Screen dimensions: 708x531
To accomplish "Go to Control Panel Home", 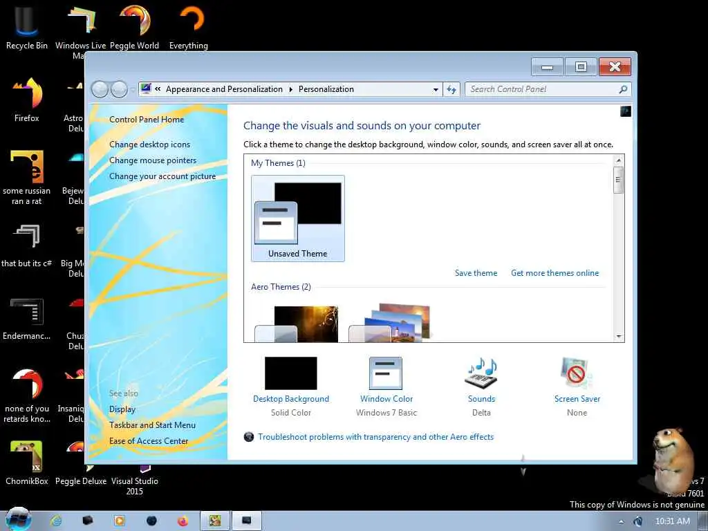I will 147,119.
